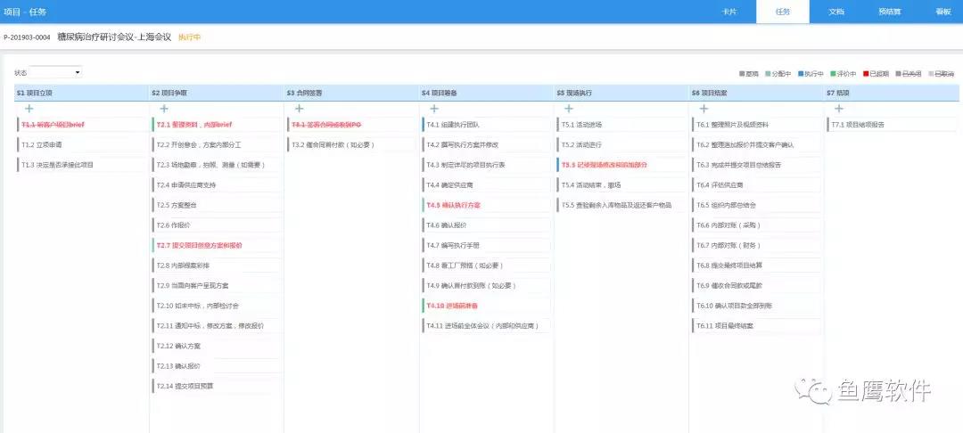Viewport: 963px width, 433px height.
Task: Open the 文档 tab
Action: (x=835, y=12)
